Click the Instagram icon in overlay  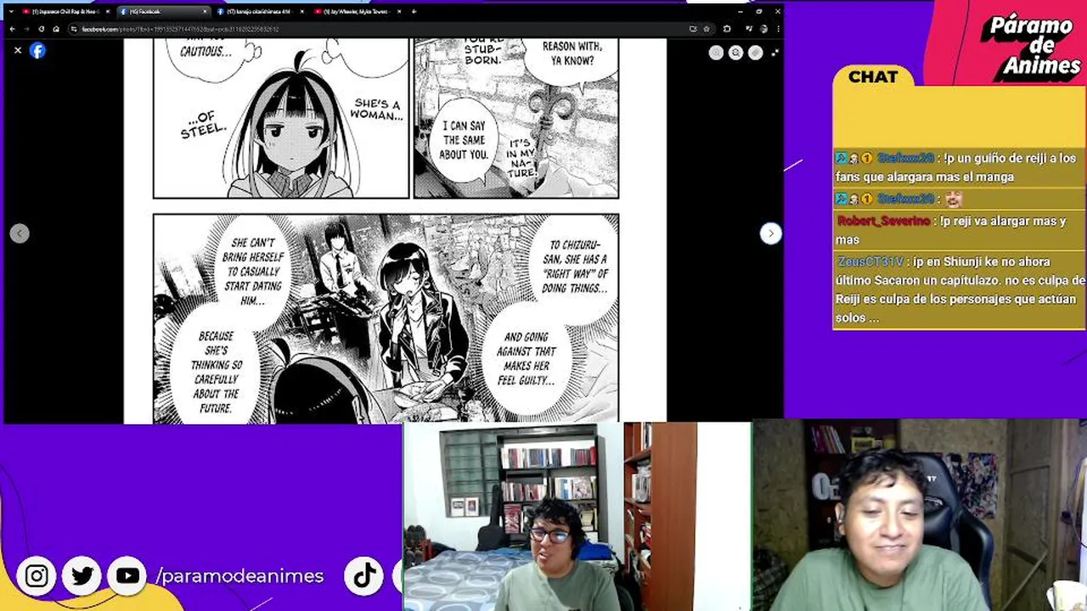click(x=37, y=576)
